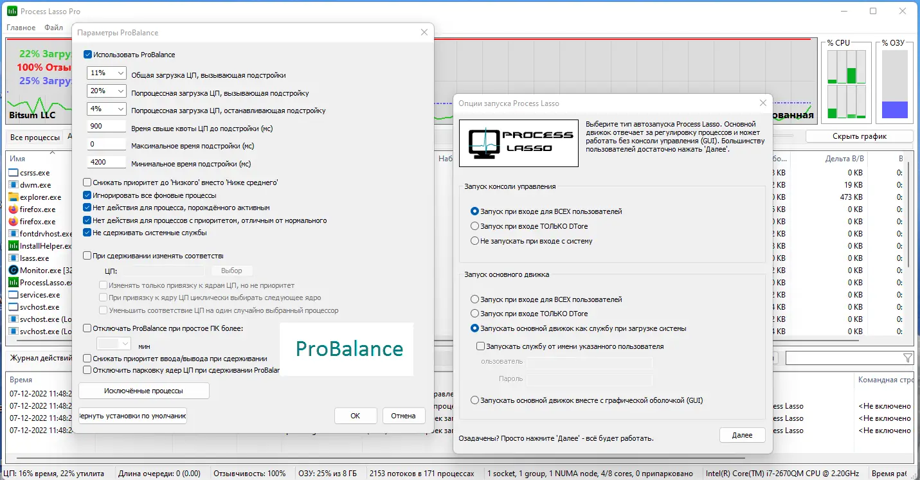
Task: Sort processes by the Имя column header
Action: click(17, 159)
